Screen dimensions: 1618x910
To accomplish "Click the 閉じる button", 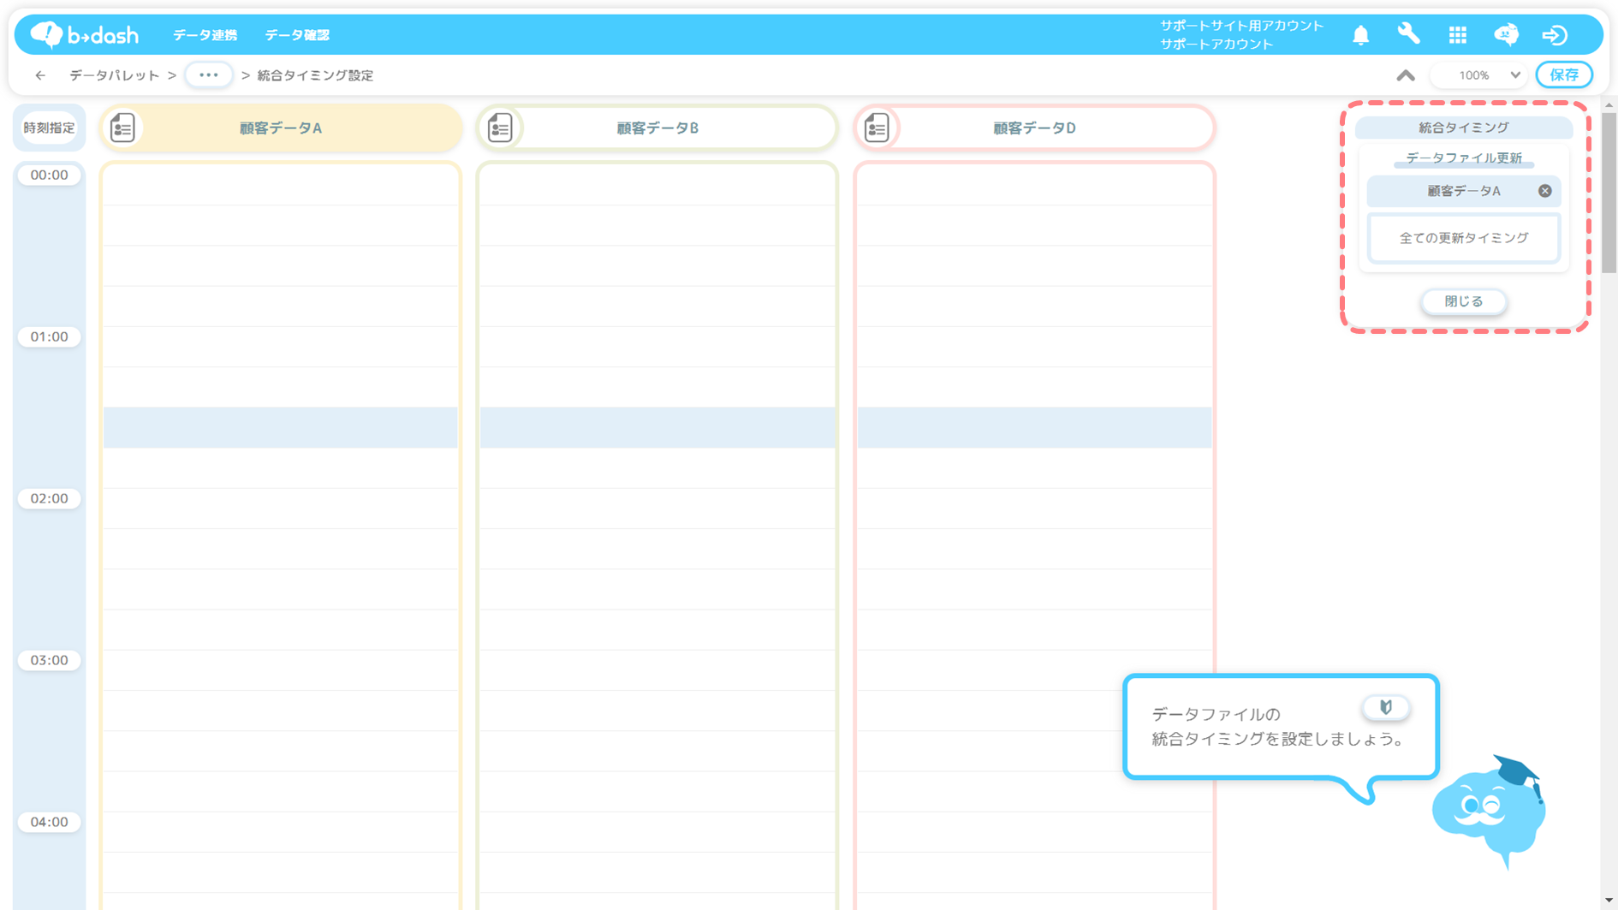I will tap(1464, 301).
